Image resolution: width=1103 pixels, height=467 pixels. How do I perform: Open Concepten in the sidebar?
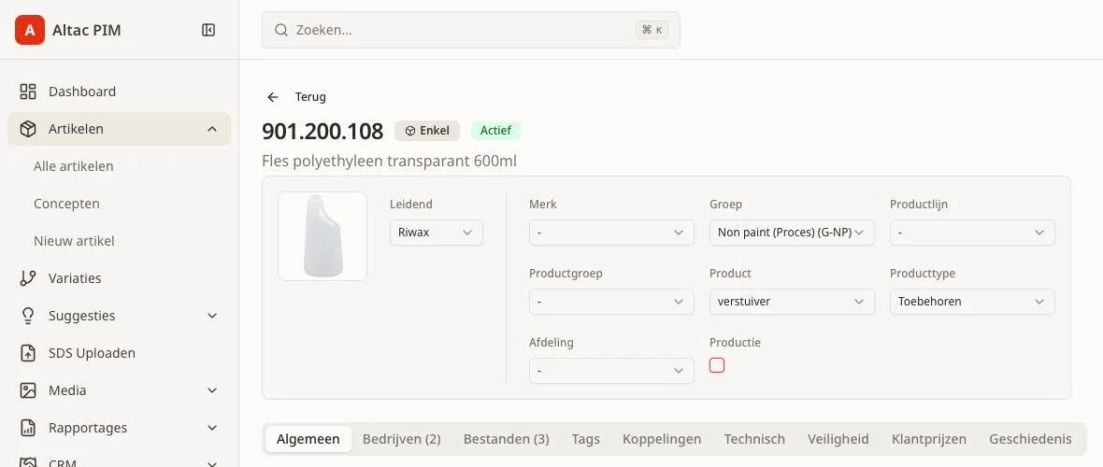66,204
